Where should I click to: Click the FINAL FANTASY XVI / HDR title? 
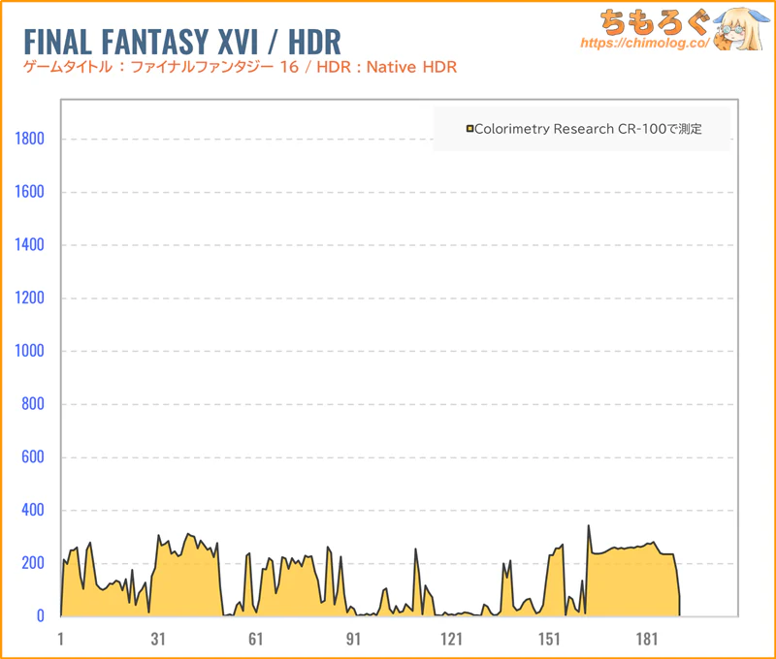pos(181,42)
